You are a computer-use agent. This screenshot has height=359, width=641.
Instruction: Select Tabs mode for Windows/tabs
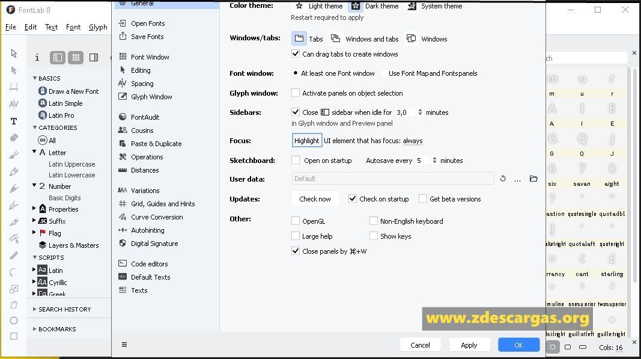tap(299, 38)
